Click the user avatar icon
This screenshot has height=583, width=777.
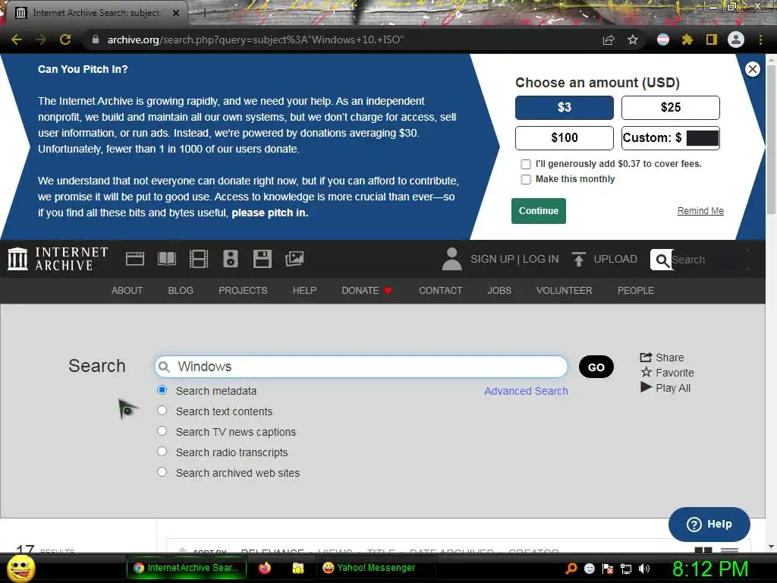tap(451, 259)
